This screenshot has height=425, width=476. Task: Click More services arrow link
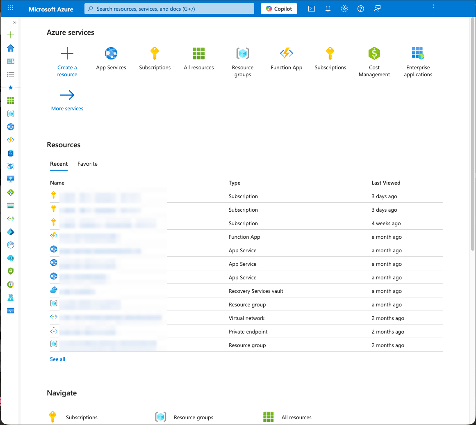tap(67, 101)
